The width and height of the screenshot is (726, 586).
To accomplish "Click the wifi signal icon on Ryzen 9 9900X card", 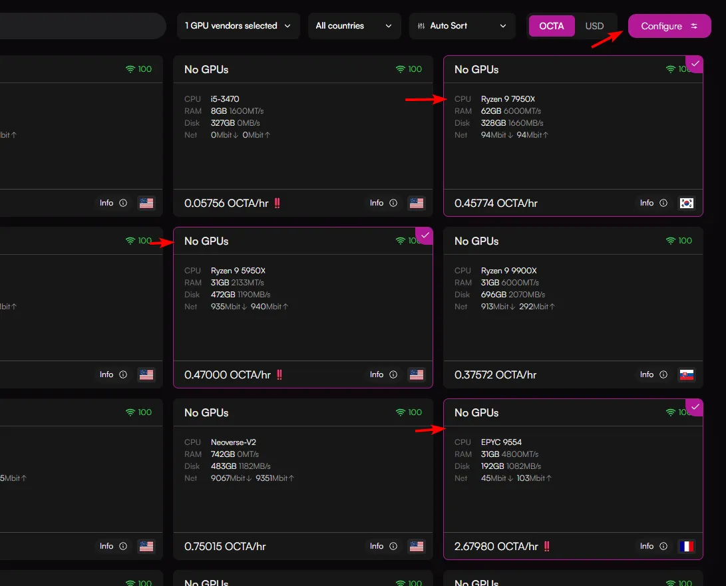I will click(671, 241).
